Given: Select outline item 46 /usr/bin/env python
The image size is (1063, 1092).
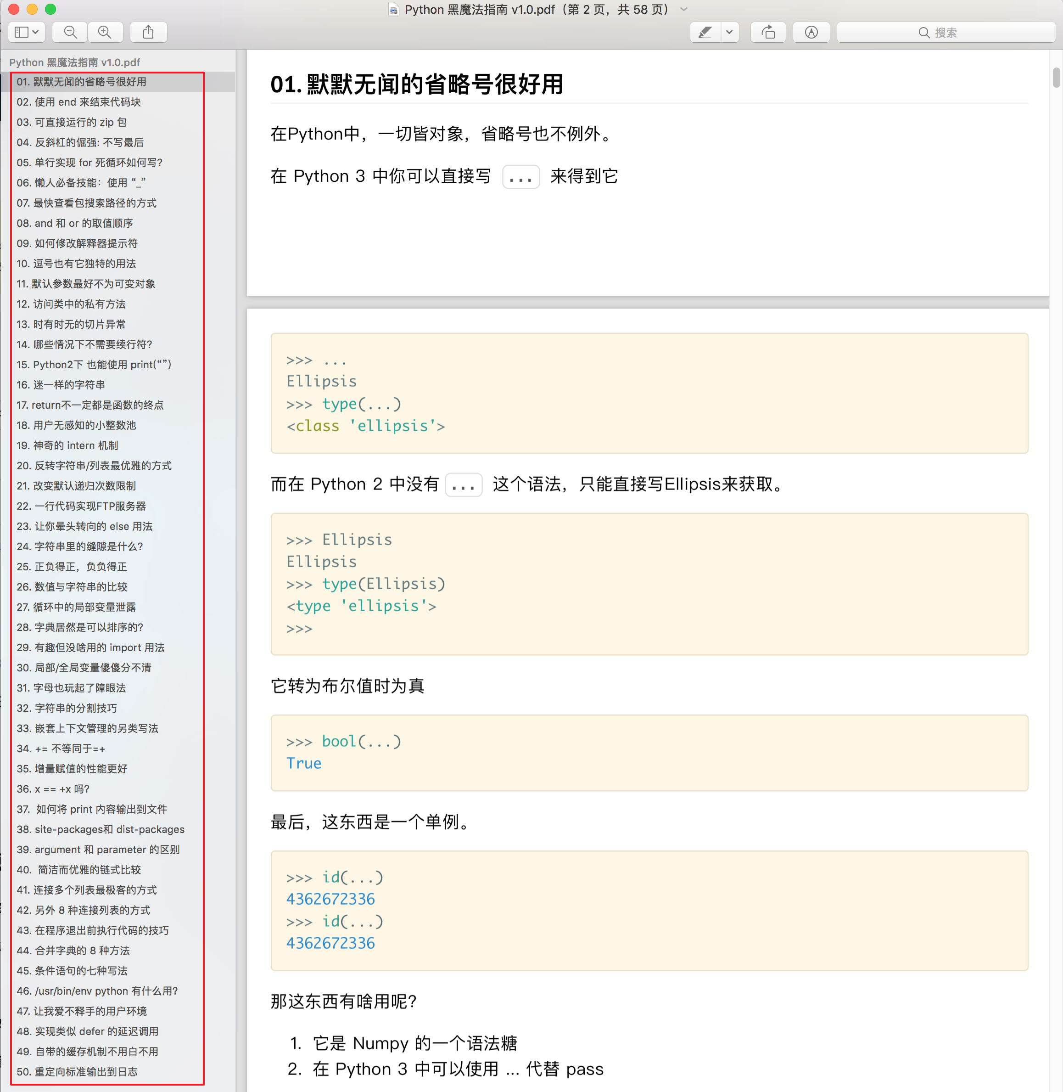Looking at the screenshot, I should point(97,991).
